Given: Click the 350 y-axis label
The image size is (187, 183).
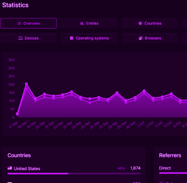Looking at the screenshot, I should [x=11, y=60].
